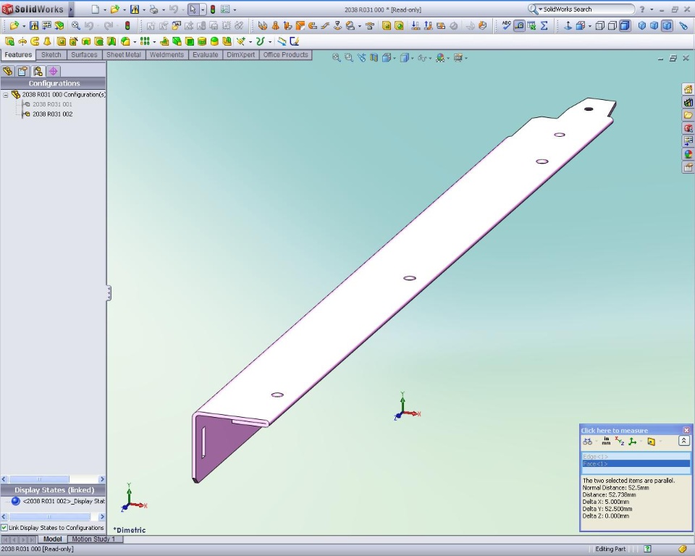This screenshot has height=556, width=695.
Task: Click the New document icon
Action: [x=96, y=9]
